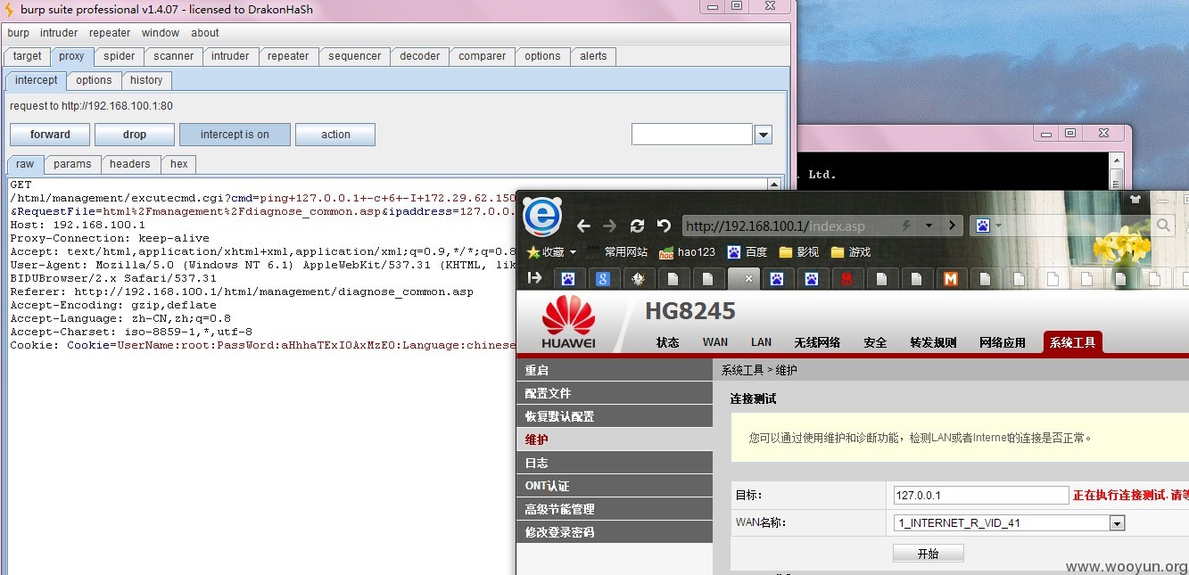
Task: Switch to the spider tab in Burp
Action: 119,56
